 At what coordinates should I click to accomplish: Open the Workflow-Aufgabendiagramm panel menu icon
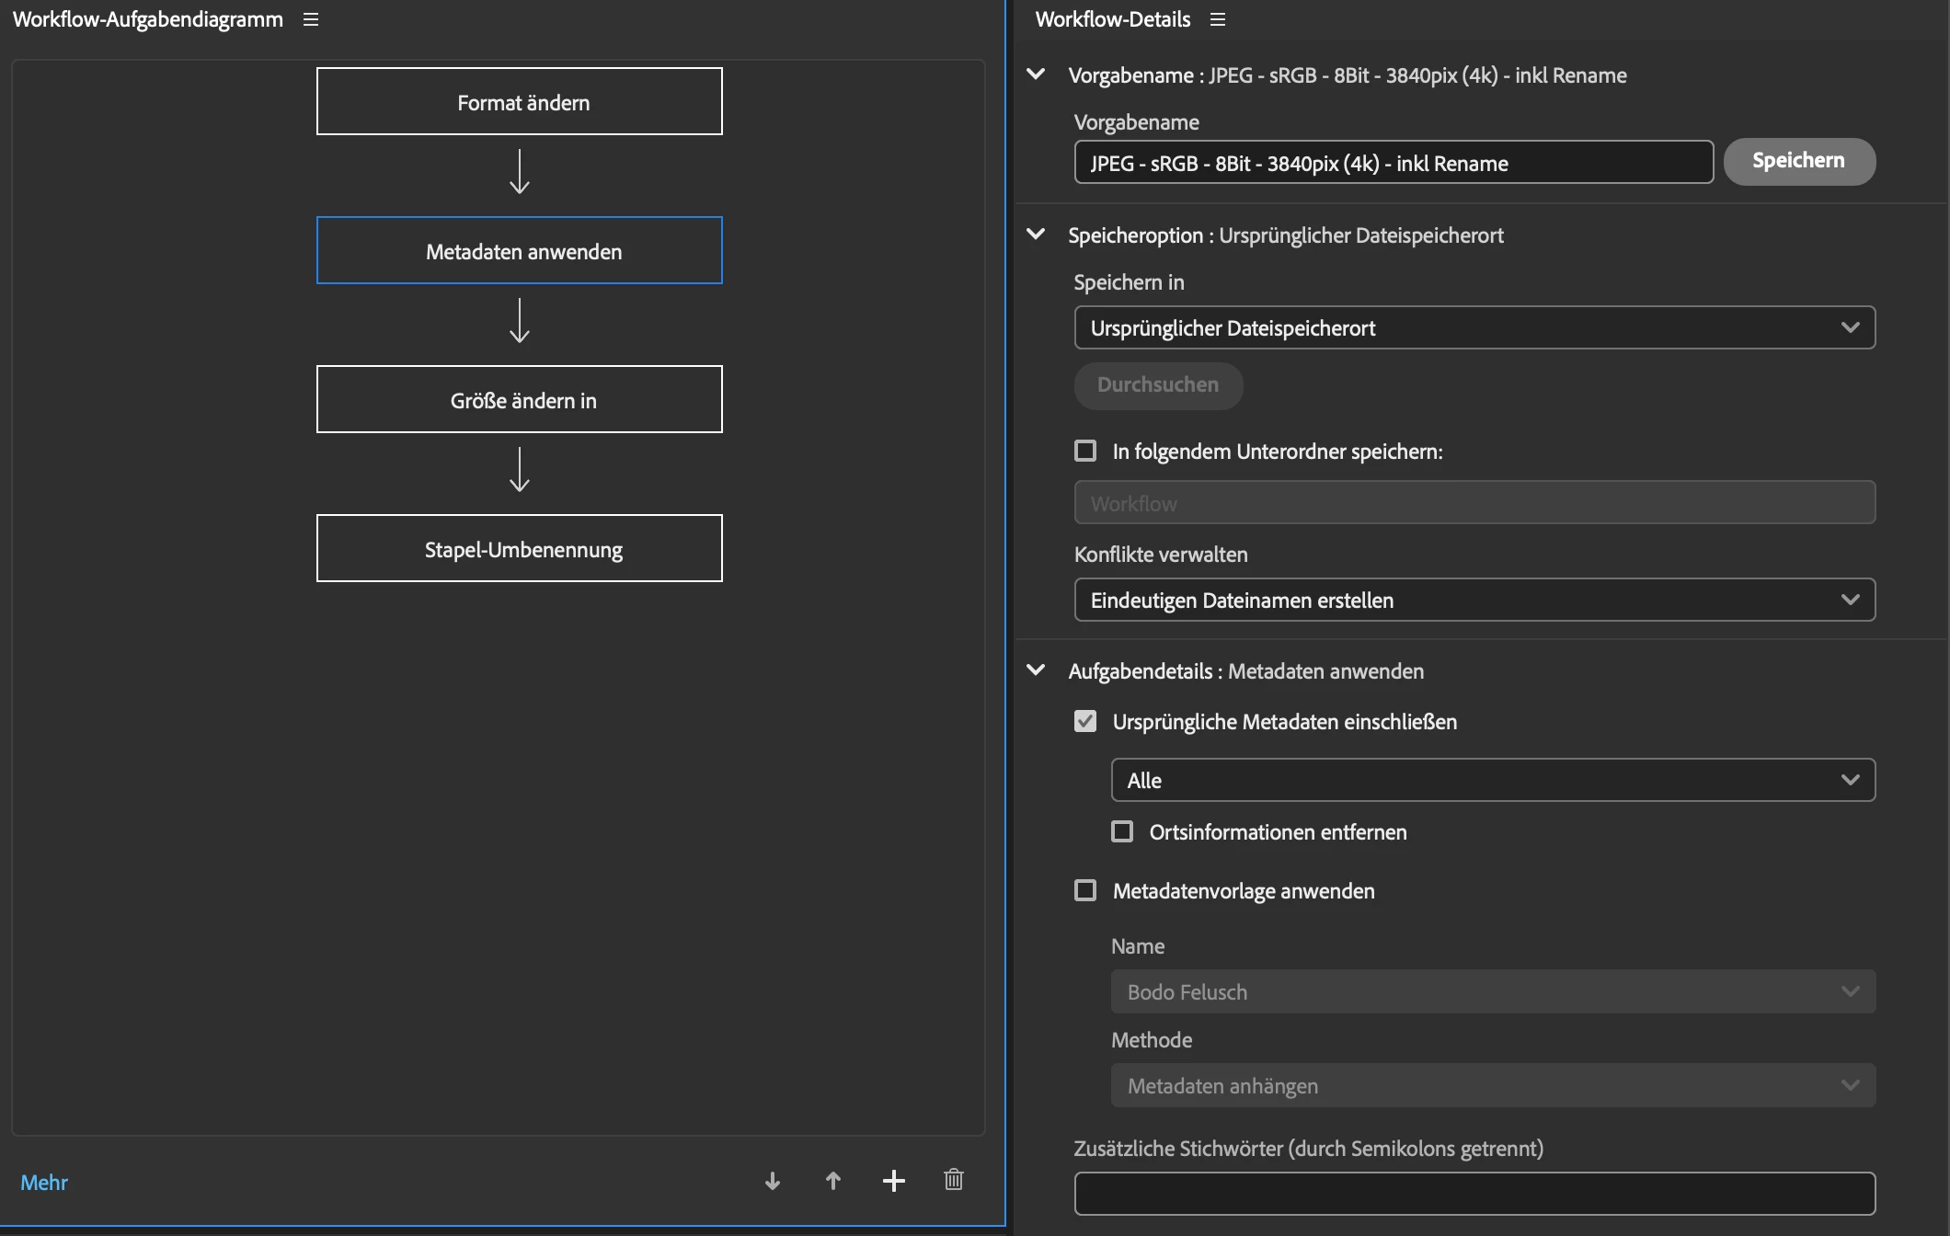click(x=311, y=19)
